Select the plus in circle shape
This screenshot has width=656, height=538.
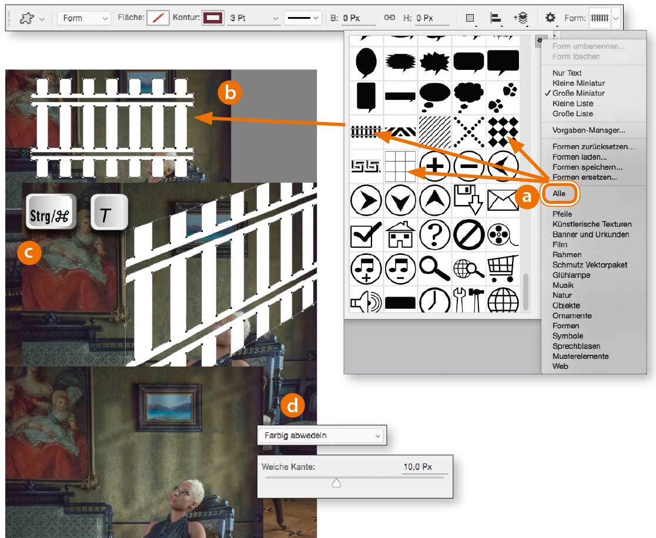tap(434, 166)
